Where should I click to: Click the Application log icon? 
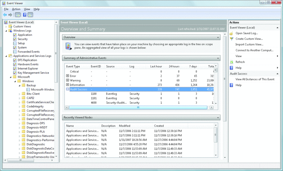click(x=15, y=35)
